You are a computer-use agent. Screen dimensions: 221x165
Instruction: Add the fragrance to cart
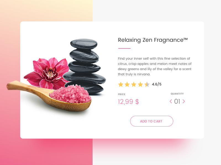(151, 121)
